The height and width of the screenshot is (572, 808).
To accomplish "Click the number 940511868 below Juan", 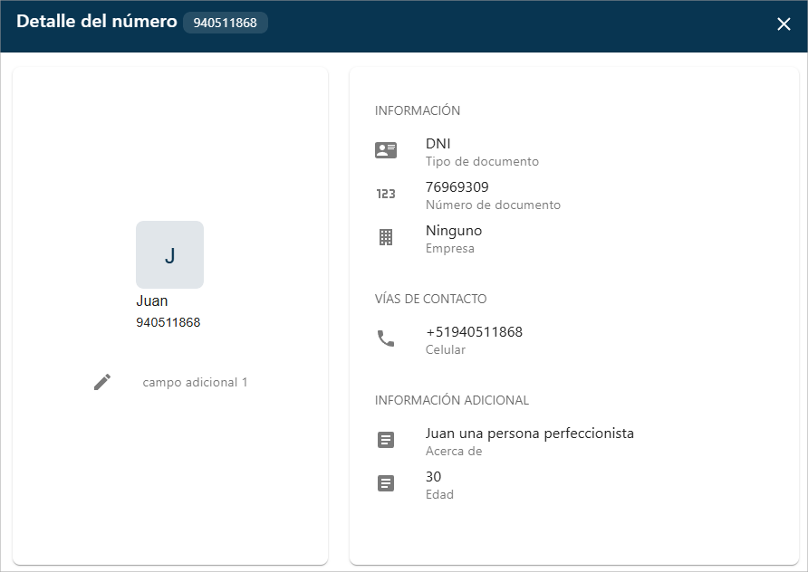I will tap(168, 322).
